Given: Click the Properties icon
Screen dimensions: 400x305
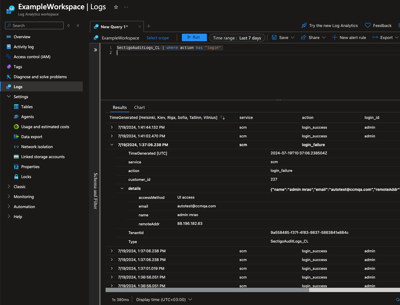Looking at the screenshot, I should tap(16, 167).
